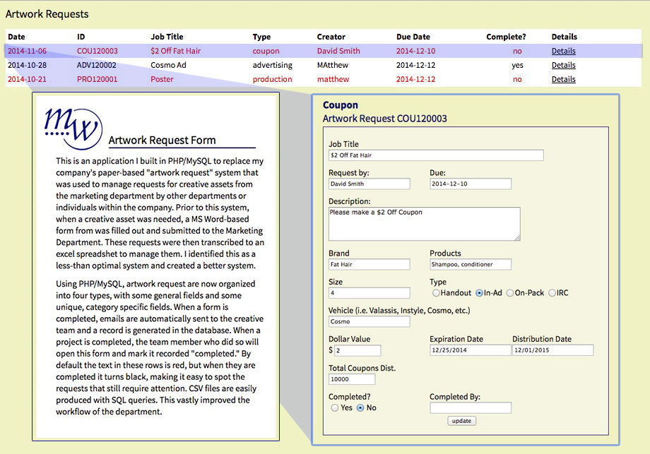
Task: Click the 'advertising' type cell
Action: point(272,65)
